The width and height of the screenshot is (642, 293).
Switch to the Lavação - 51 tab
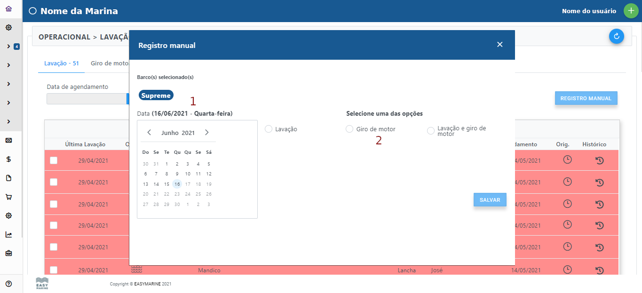tap(61, 63)
